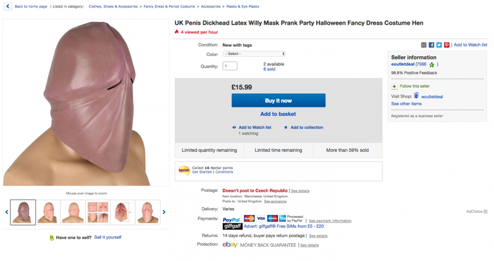Click the Quantity input field
494x261 pixels.
pyautogui.click(x=230, y=66)
